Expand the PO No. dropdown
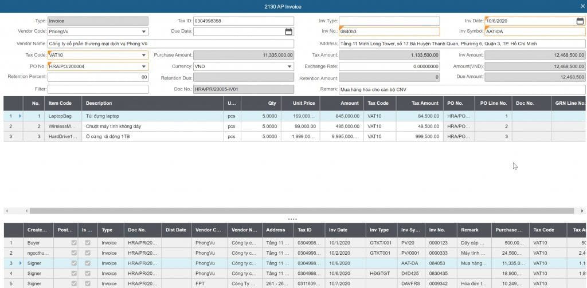 [x=143, y=66]
